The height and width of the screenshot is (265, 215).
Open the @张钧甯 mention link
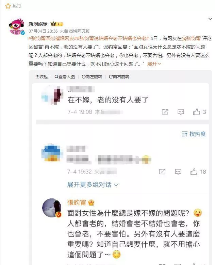pyautogui.click(x=191, y=38)
